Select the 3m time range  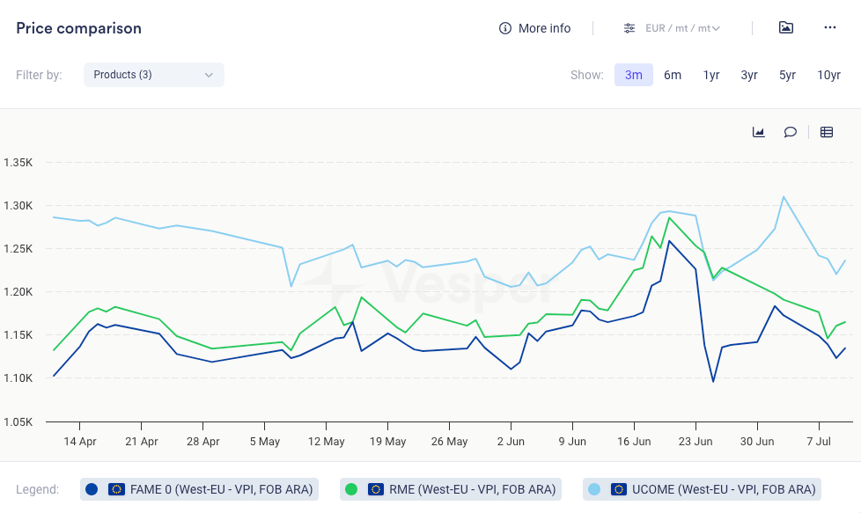[x=634, y=75]
